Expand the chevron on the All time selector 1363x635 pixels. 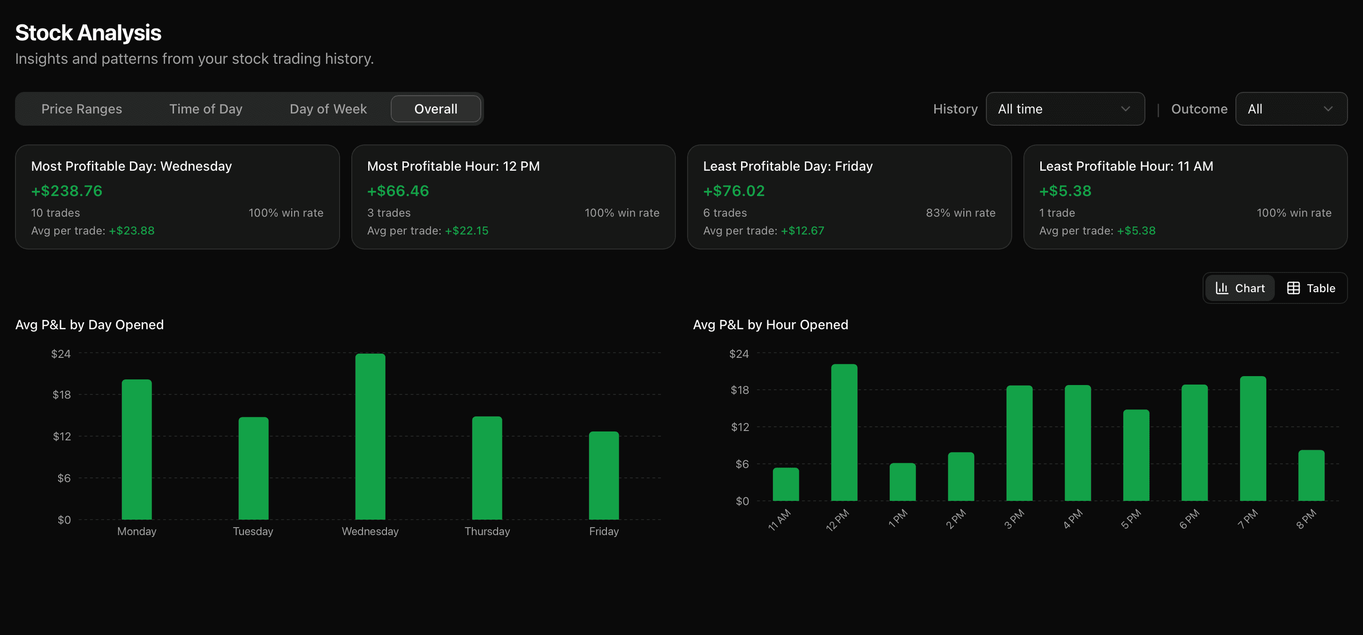pos(1126,109)
